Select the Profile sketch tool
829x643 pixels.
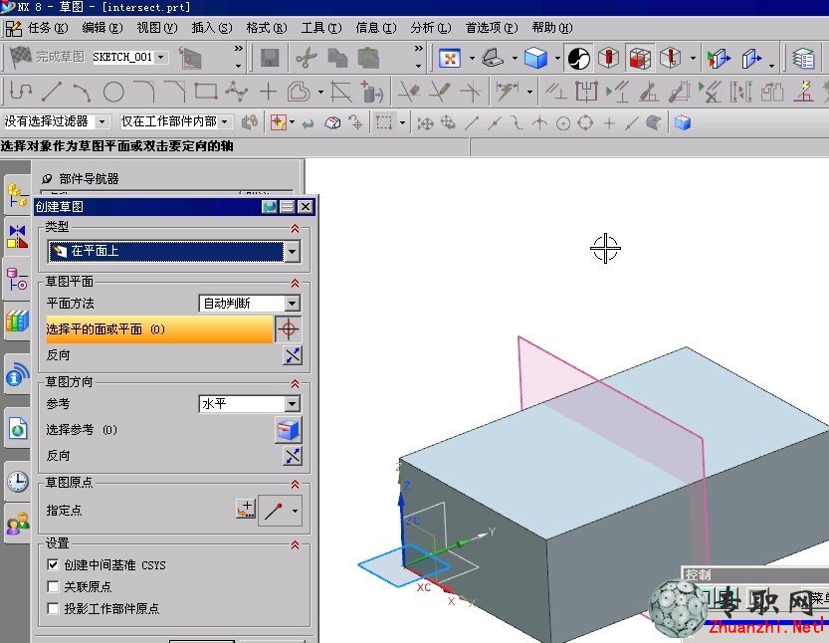click(21, 92)
